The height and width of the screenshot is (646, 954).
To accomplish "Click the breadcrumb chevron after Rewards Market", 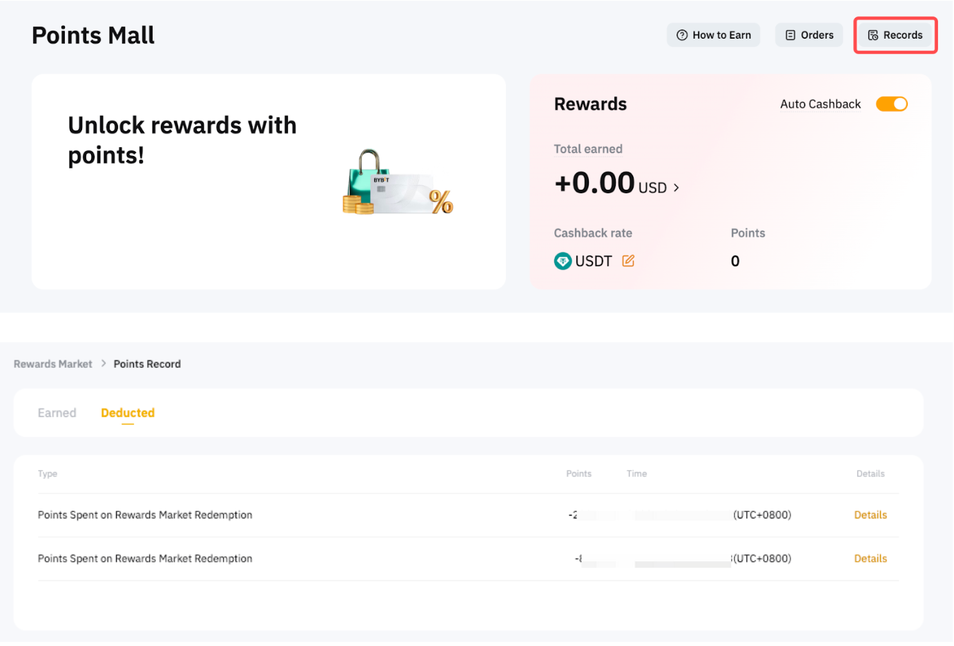I will pyautogui.click(x=104, y=364).
